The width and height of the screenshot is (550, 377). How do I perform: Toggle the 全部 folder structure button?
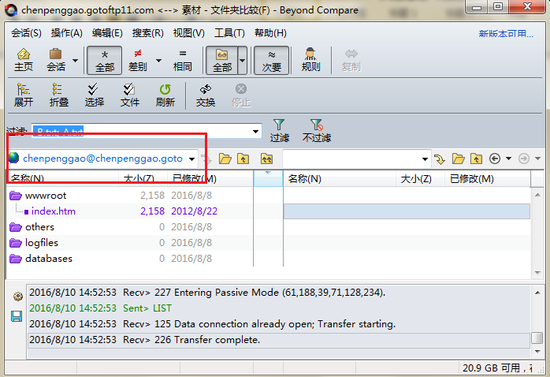[222, 61]
